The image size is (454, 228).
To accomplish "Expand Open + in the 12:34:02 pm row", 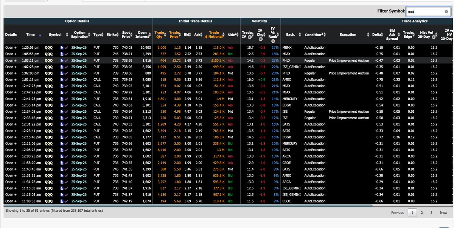I will click(11, 112).
